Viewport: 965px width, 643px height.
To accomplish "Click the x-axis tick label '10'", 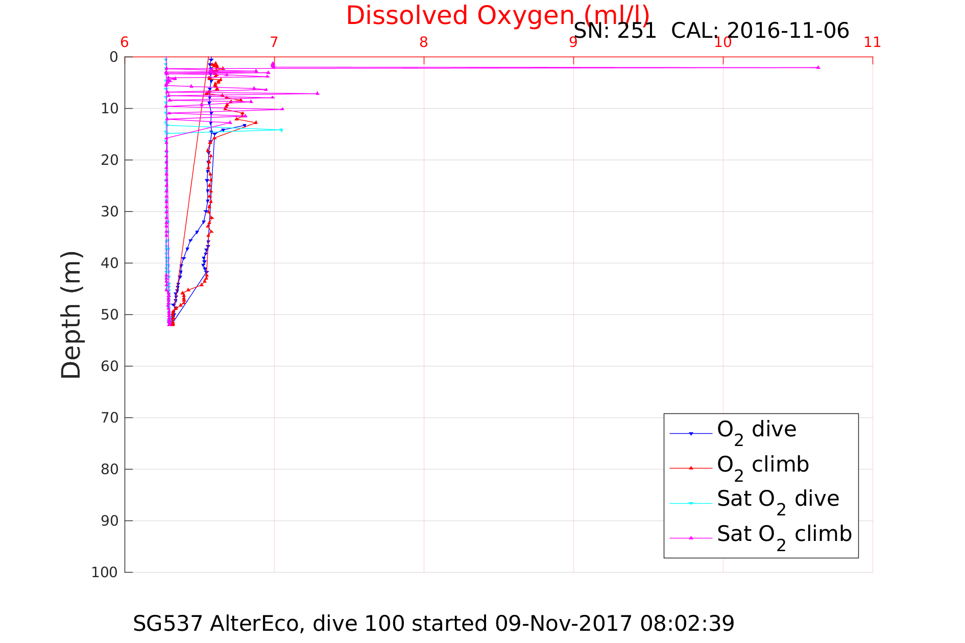I will point(723,42).
